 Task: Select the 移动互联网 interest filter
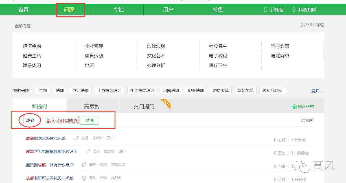pos(272,90)
